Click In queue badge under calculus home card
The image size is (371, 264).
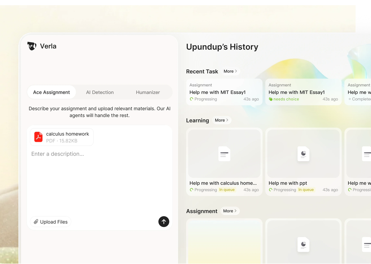[227, 190]
